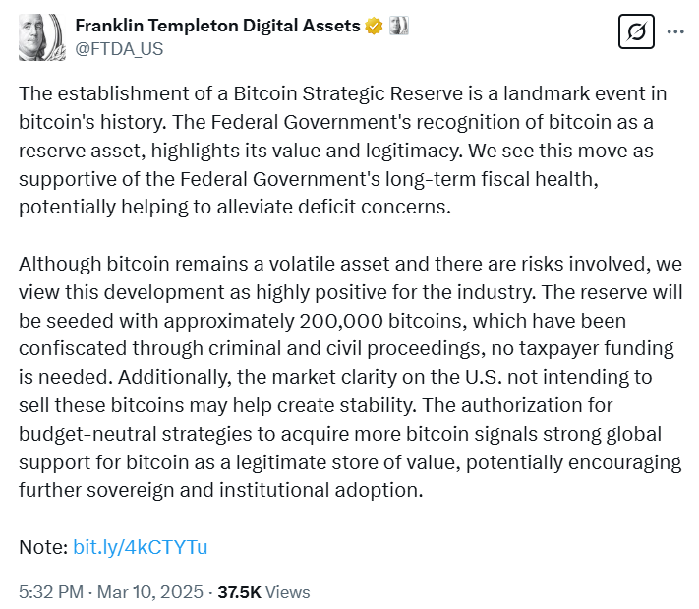The height and width of the screenshot is (609, 699).
Task: Click the Grok explain-post icon
Action: tap(636, 32)
